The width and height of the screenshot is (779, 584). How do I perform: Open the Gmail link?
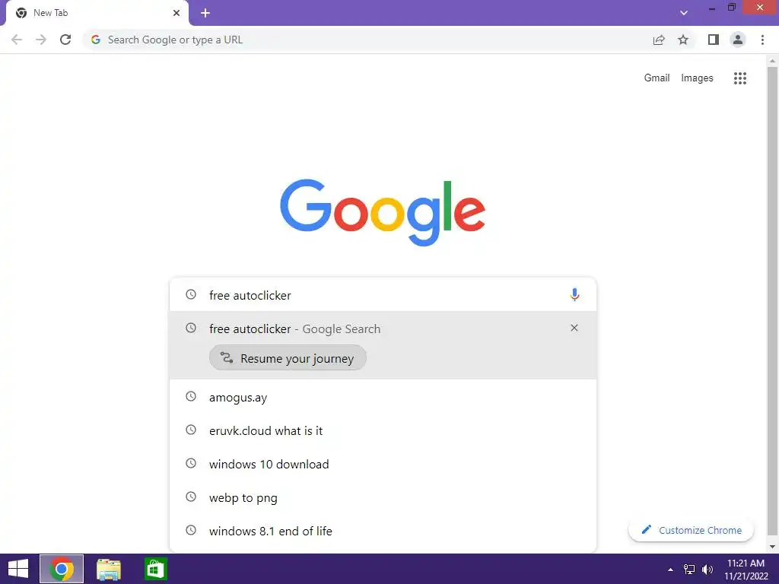(x=657, y=78)
